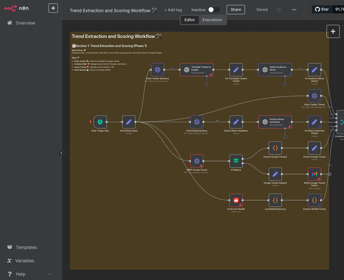Edit the workflow name in the header
344x280 pixels.
[x=113, y=11]
